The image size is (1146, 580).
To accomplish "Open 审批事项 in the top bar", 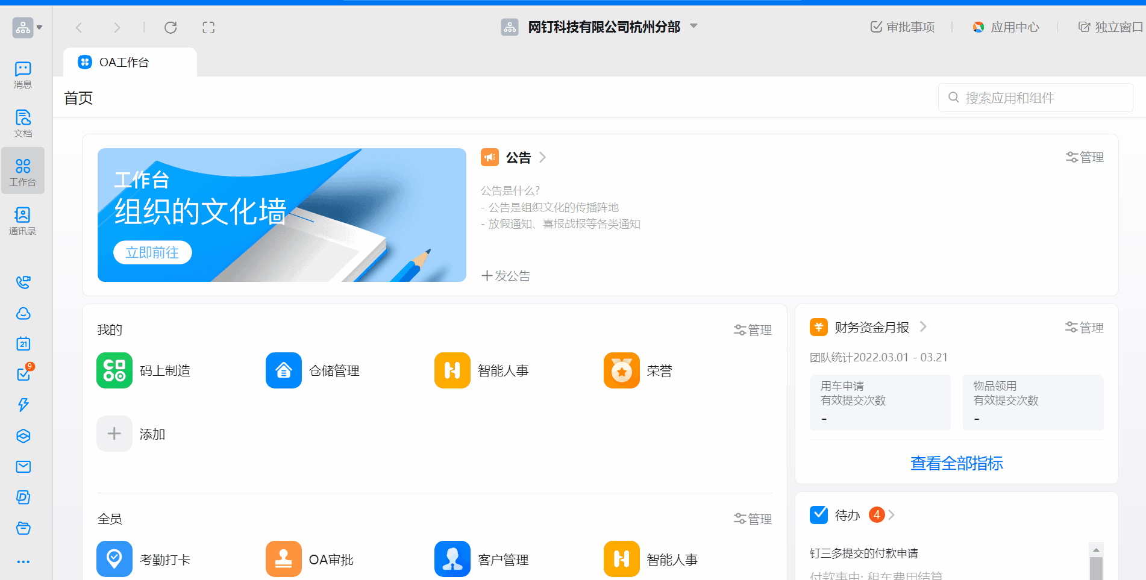I will tap(903, 27).
